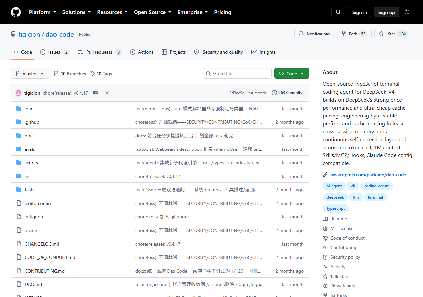Click the tag icon beside 10 Tags
This screenshot has width=423, height=297.
pos(92,74)
